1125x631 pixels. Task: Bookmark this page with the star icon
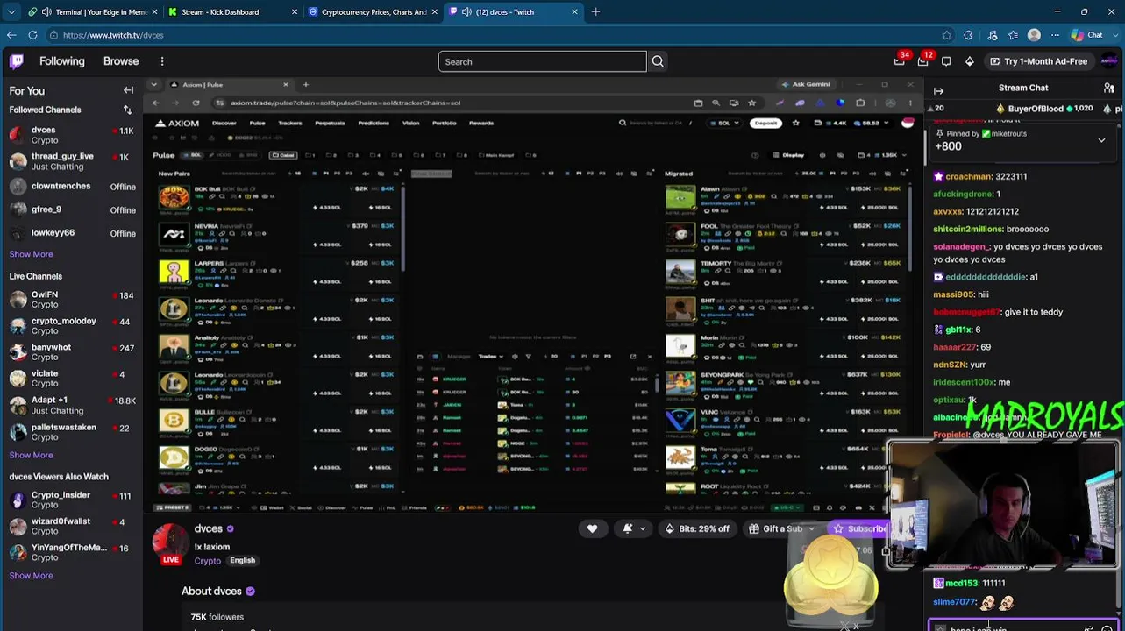click(x=947, y=35)
